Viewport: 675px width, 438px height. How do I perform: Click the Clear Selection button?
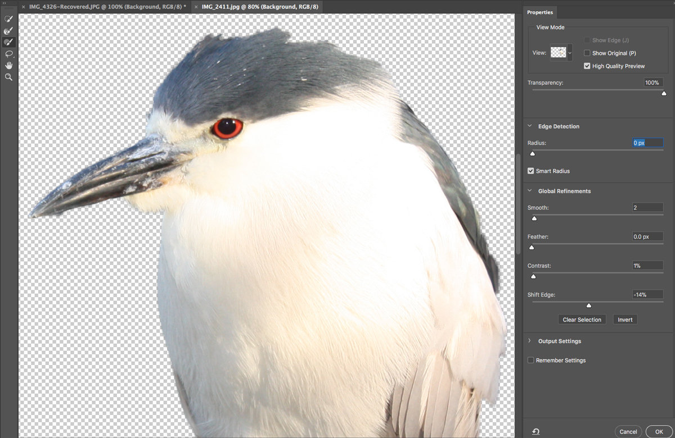point(582,320)
